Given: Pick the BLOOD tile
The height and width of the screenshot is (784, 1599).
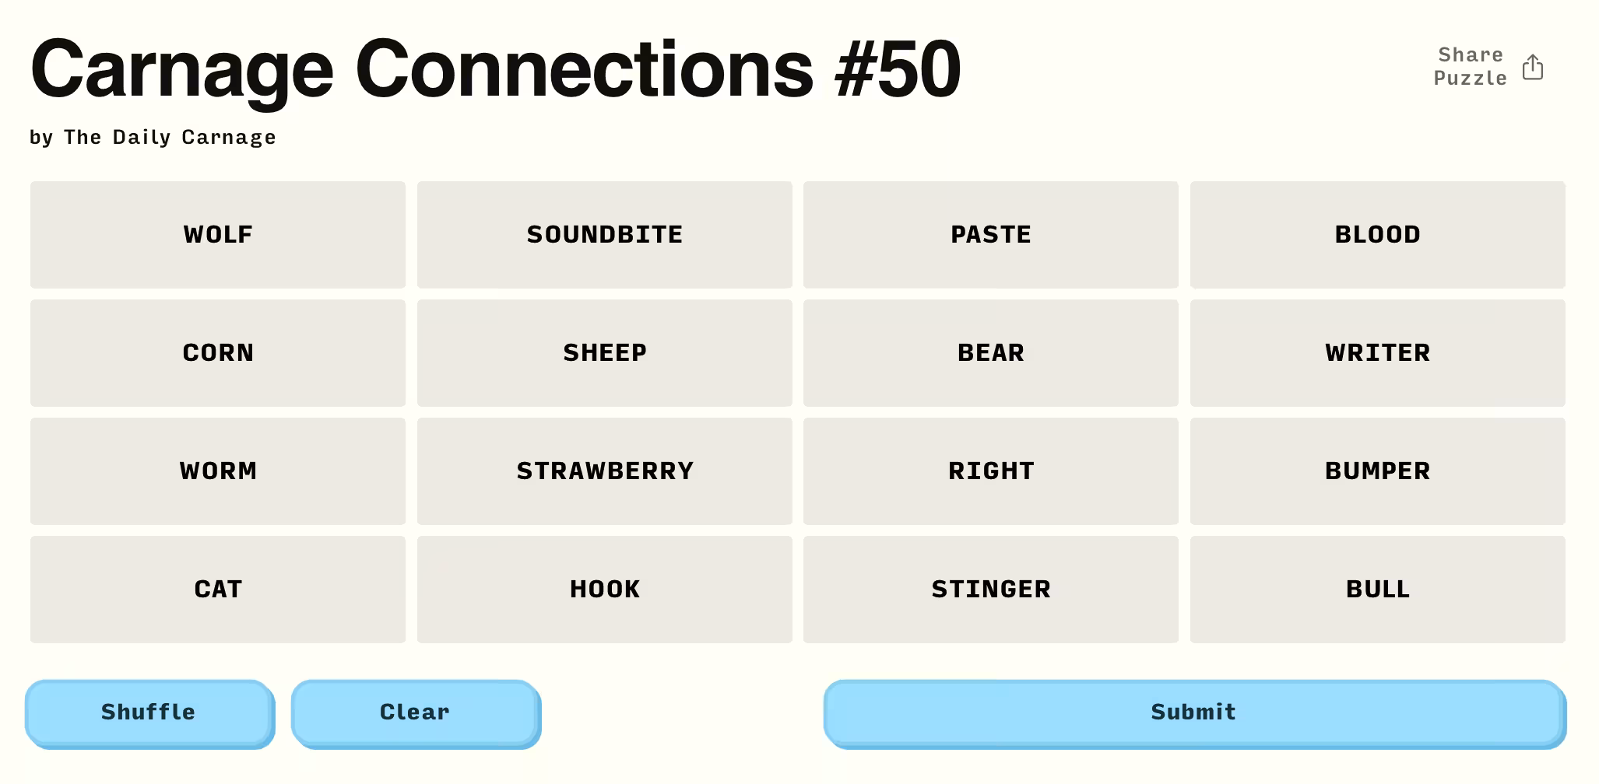Looking at the screenshot, I should (1377, 235).
